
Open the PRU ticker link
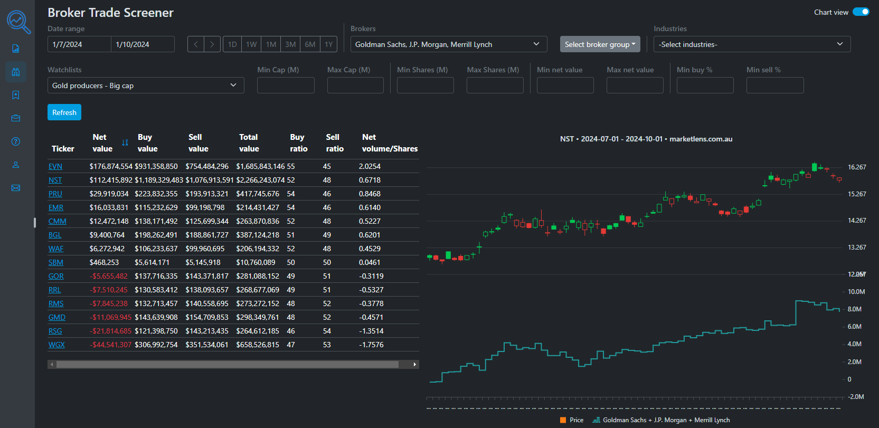(x=55, y=194)
